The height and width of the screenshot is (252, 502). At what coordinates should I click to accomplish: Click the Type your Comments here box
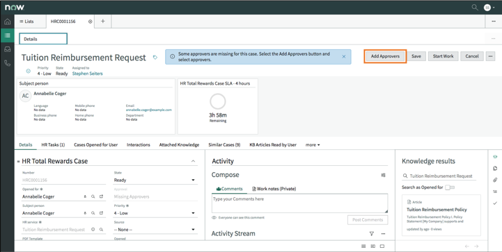click(x=299, y=203)
